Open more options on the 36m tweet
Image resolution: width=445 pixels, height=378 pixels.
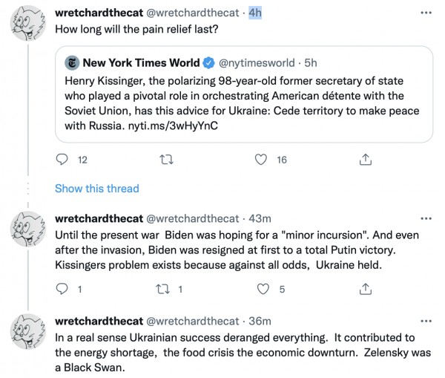coord(425,322)
